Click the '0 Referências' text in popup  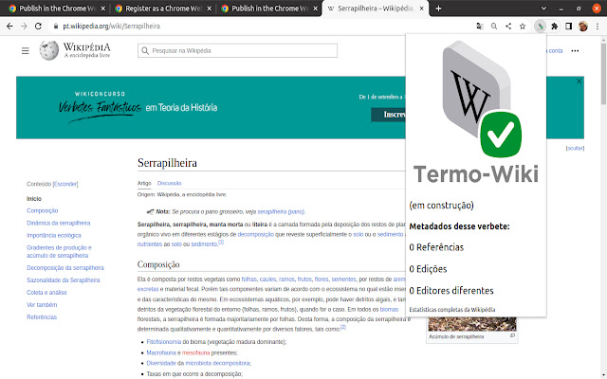[x=436, y=247]
